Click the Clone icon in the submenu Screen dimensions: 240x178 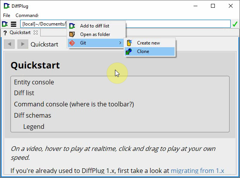coord(129,51)
